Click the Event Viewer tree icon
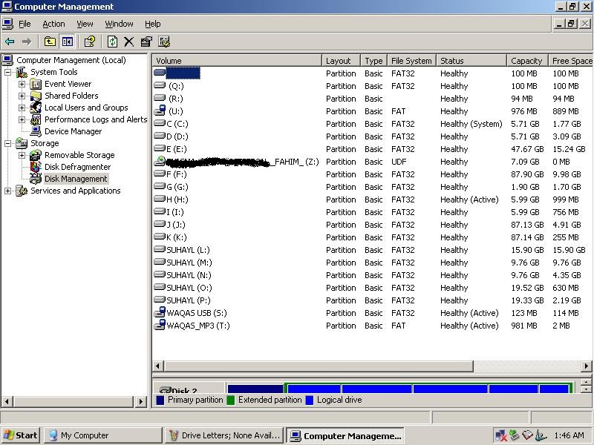This screenshot has height=445, width=594. 36,84
